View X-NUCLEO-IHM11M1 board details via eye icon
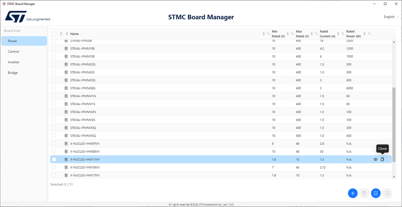This screenshot has height=207, width=402. 375,159
